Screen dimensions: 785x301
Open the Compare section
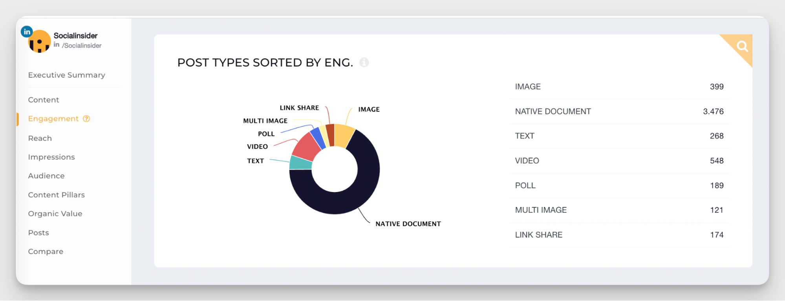(x=46, y=251)
